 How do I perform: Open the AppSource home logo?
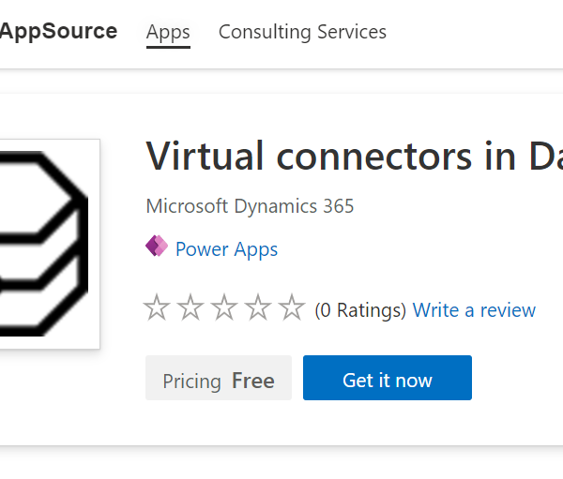pos(58,31)
